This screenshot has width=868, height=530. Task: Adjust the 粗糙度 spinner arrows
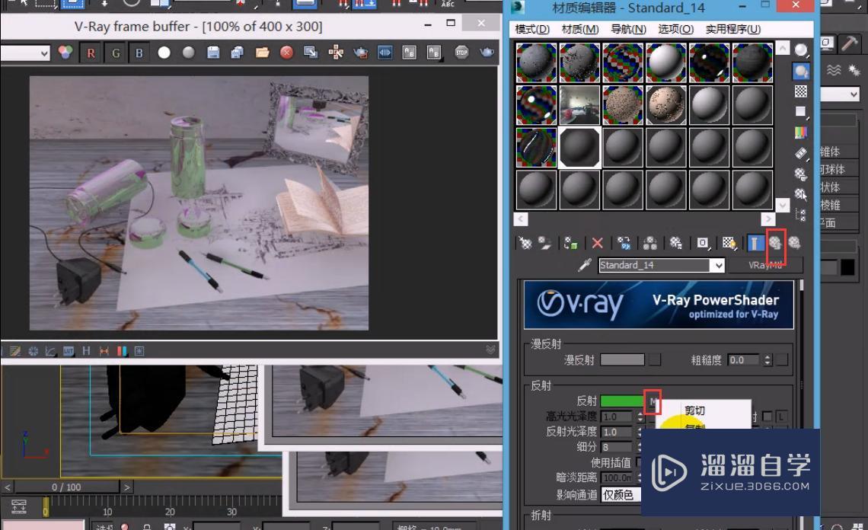pos(767,360)
